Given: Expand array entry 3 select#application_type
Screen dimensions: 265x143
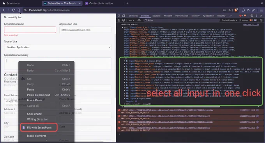Looking at the screenshot, I should pos(125,69).
